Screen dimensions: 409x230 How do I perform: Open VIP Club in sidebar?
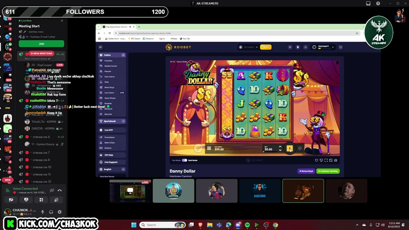coord(112,155)
